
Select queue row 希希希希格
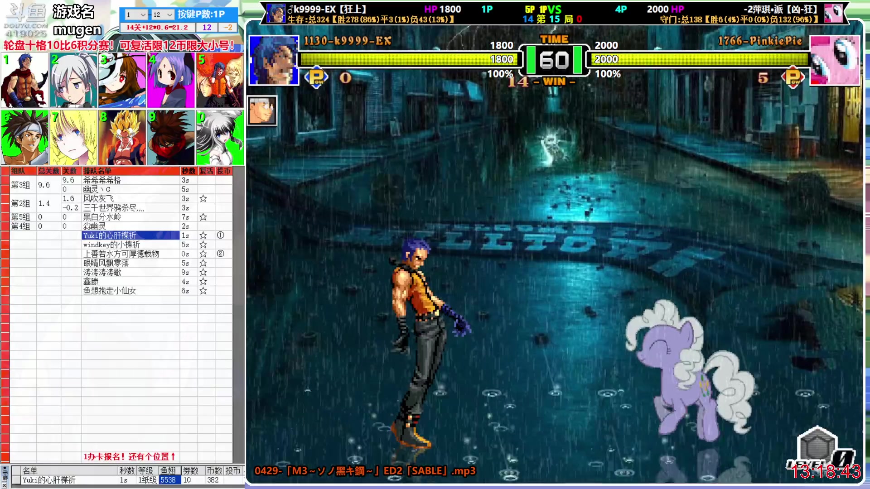tap(130, 180)
